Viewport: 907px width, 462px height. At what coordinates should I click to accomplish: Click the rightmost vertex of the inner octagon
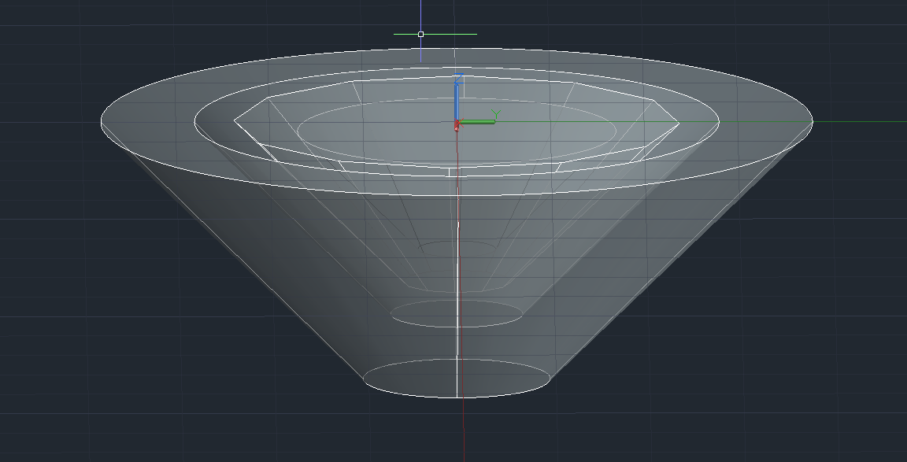point(678,122)
